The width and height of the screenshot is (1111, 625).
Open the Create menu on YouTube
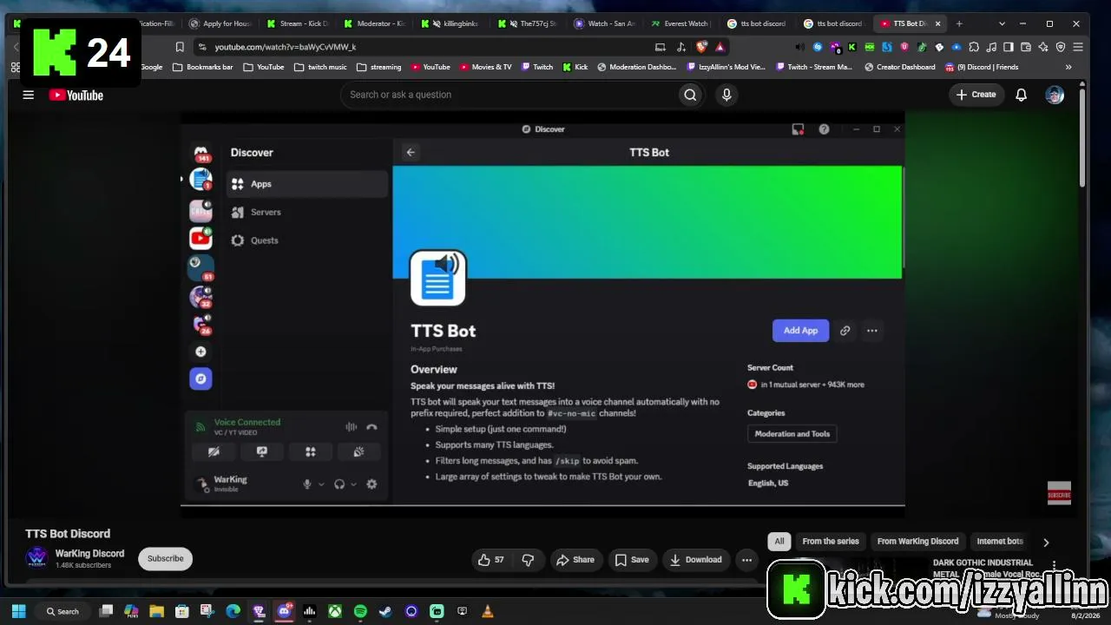coord(976,95)
